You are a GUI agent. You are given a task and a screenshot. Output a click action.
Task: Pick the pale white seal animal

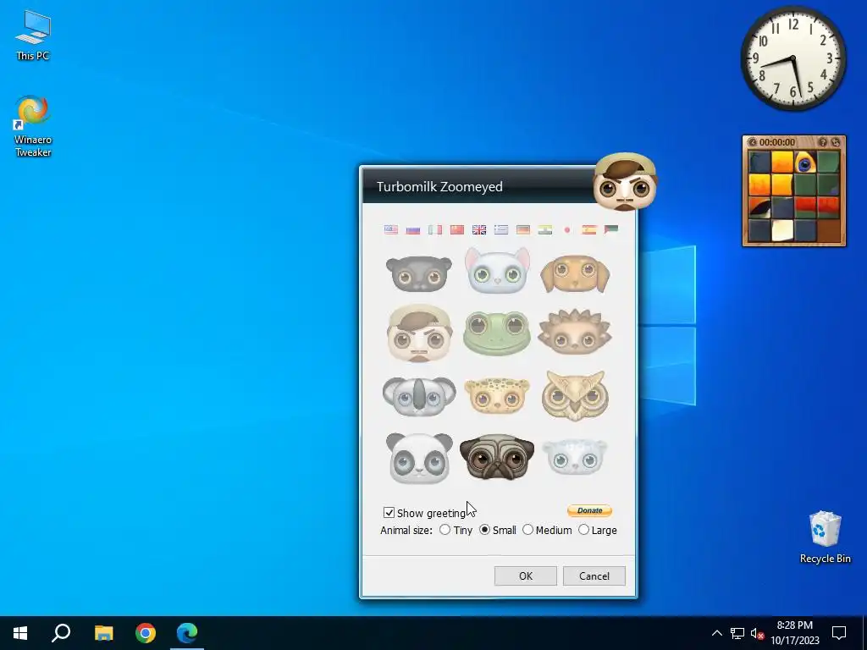point(575,456)
